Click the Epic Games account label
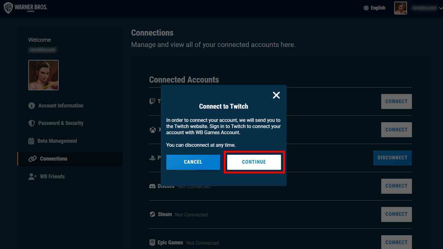 (x=170, y=243)
